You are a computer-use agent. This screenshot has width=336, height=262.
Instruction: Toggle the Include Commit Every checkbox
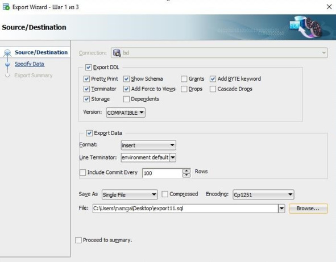tap(82, 172)
